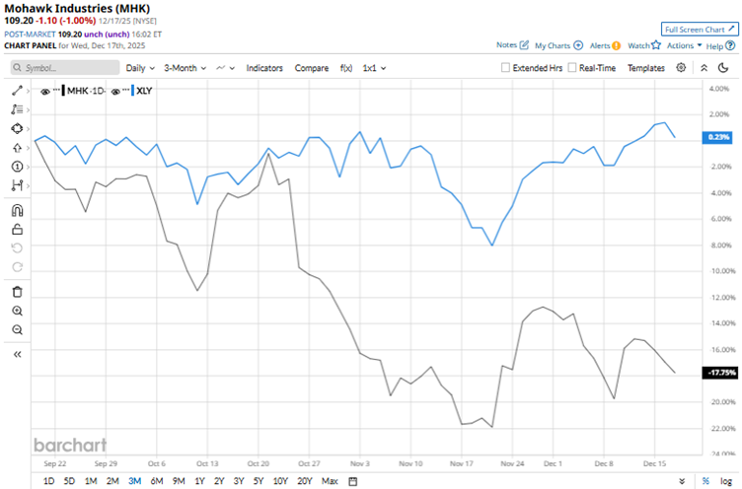Click the Watch star icon

tap(656, 45)
